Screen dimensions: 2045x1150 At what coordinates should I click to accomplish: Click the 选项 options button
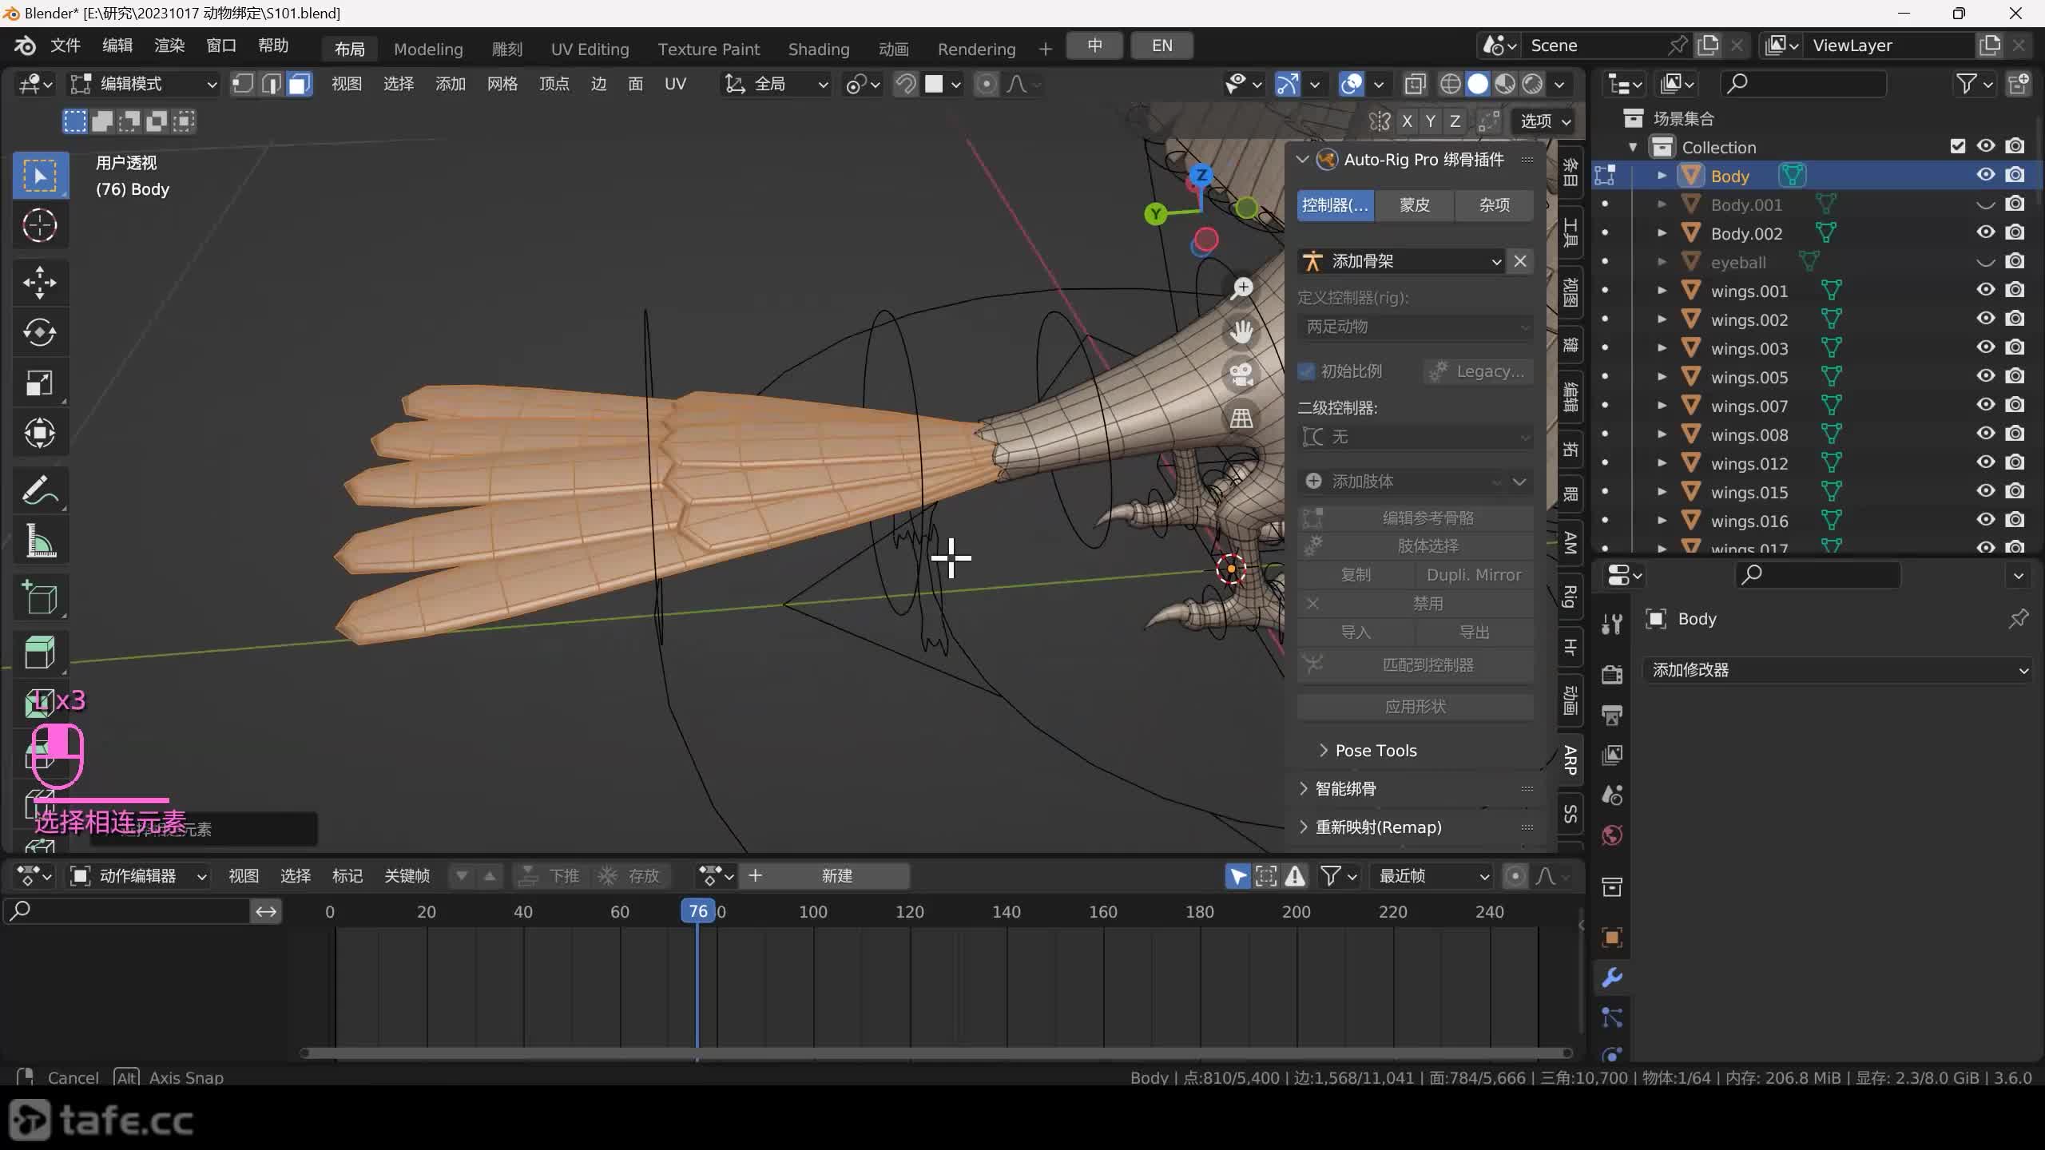(x=1543, y=121)
